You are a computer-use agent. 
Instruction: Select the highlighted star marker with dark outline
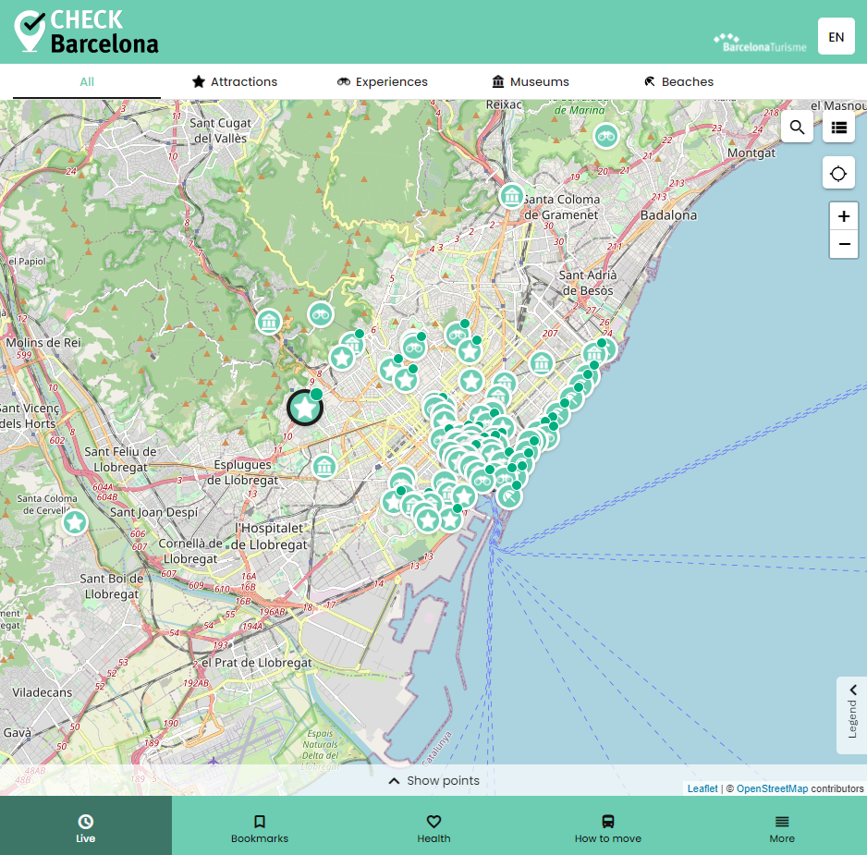(x=304, y=407)
